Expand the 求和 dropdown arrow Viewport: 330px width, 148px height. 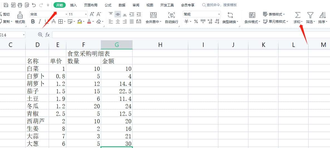tap(302, 22)
